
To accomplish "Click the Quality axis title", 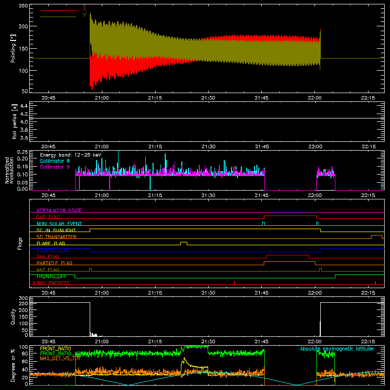I will pos(13,316).
